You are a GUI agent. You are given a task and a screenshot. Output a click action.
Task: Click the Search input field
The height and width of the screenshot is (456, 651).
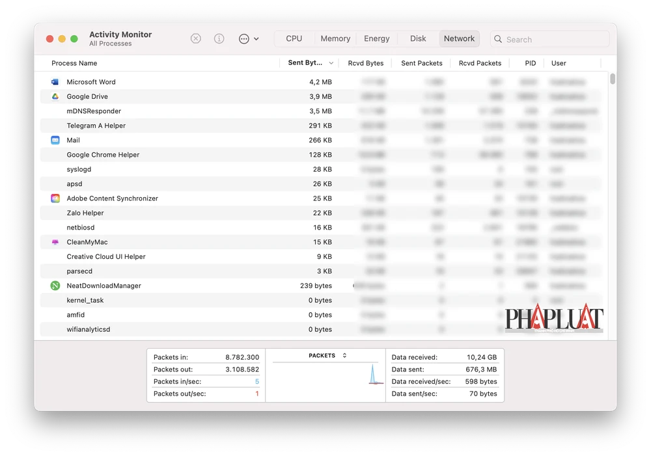(x=555, y=40)
